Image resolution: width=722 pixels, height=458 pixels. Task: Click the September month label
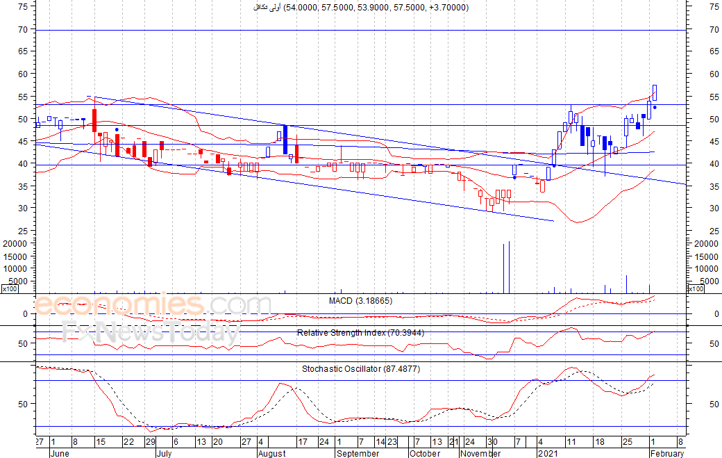[x=358, y=453]
